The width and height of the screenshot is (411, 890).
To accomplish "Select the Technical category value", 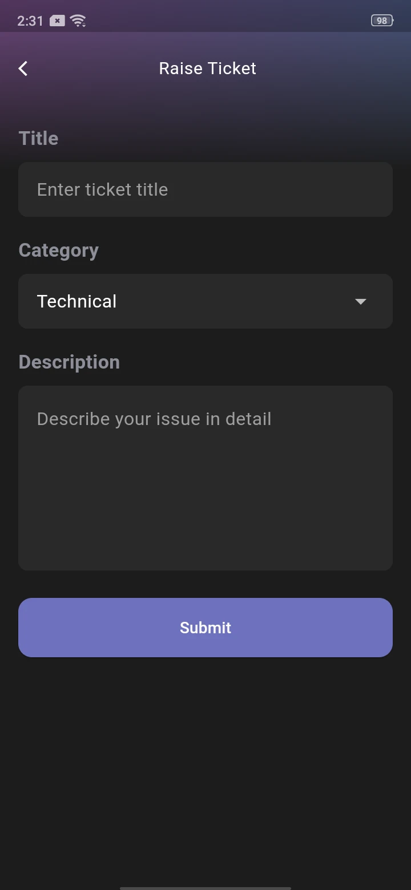I will 76,301.
